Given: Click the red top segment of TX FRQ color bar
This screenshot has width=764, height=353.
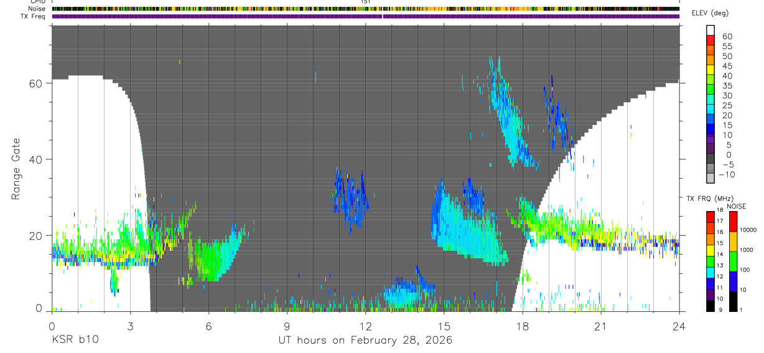Looking at the screenshot, I should pos(710,217).
